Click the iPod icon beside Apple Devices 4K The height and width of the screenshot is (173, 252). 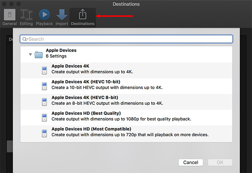click(44, 70)
